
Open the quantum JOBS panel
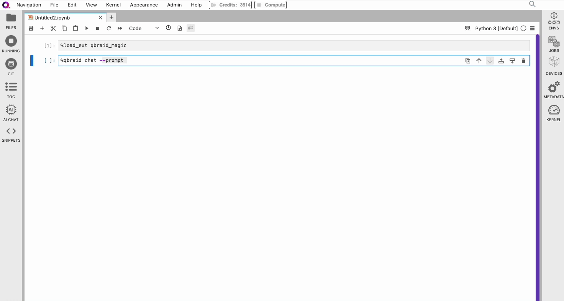(x=554, y=44)
